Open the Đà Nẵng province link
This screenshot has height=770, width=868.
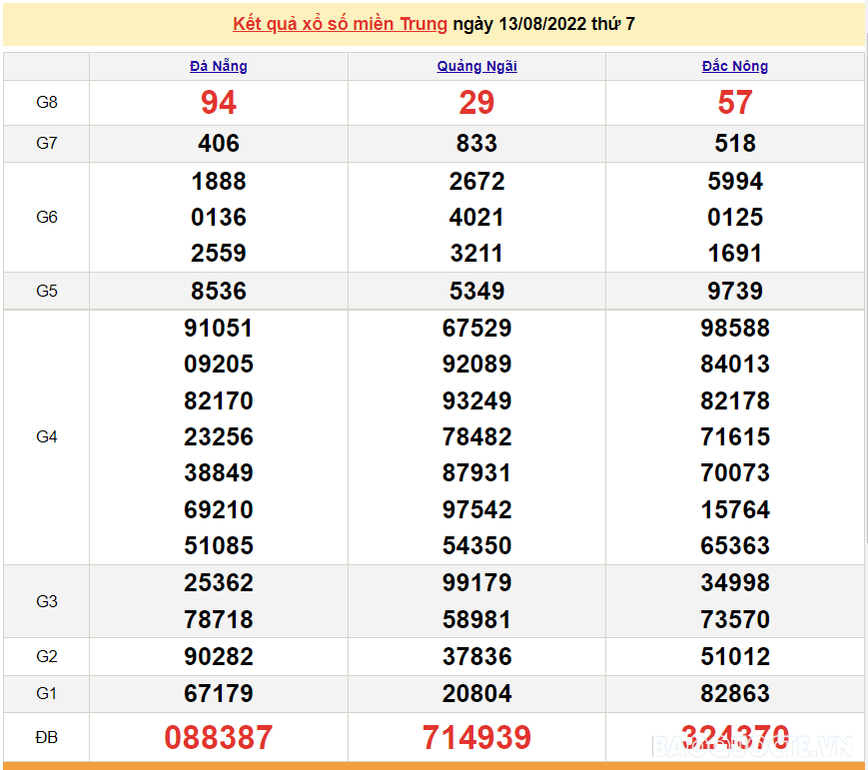[x=218, y=66]
